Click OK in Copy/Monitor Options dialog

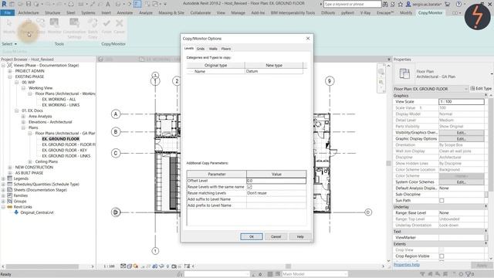click(252, 237)
